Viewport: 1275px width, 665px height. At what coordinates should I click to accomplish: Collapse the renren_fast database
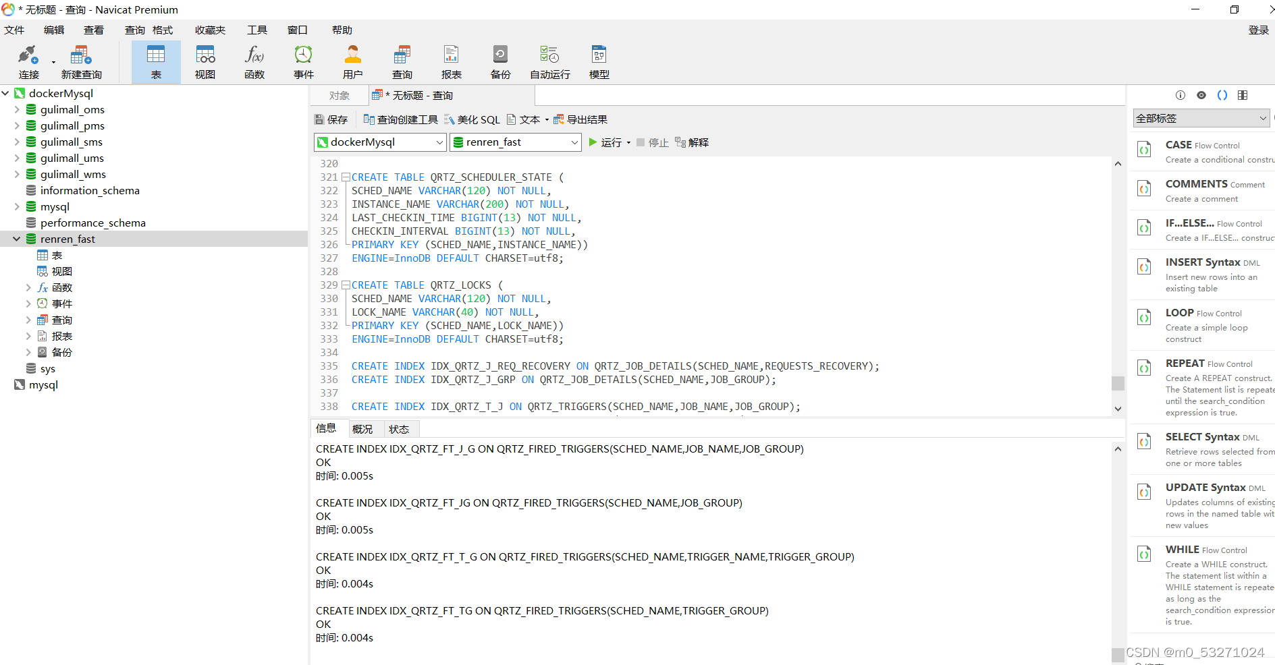tap(17, 239)
